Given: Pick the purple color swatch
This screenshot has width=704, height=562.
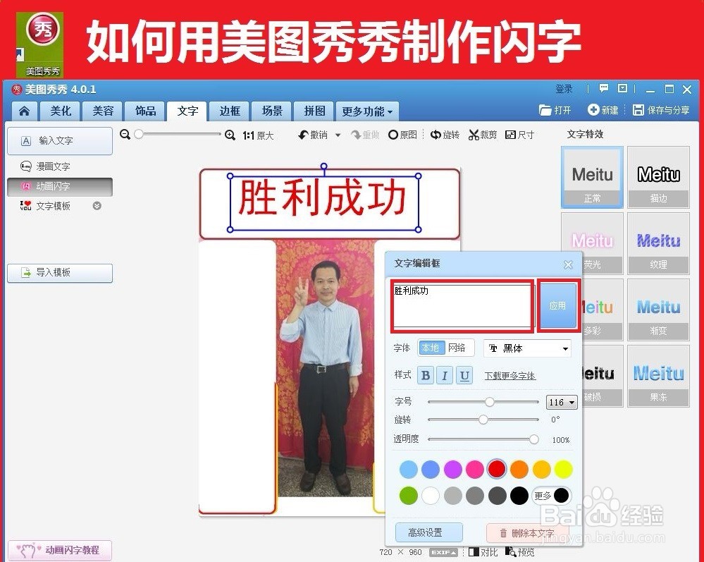Looking at the screenshot, I should pos(452,470).
